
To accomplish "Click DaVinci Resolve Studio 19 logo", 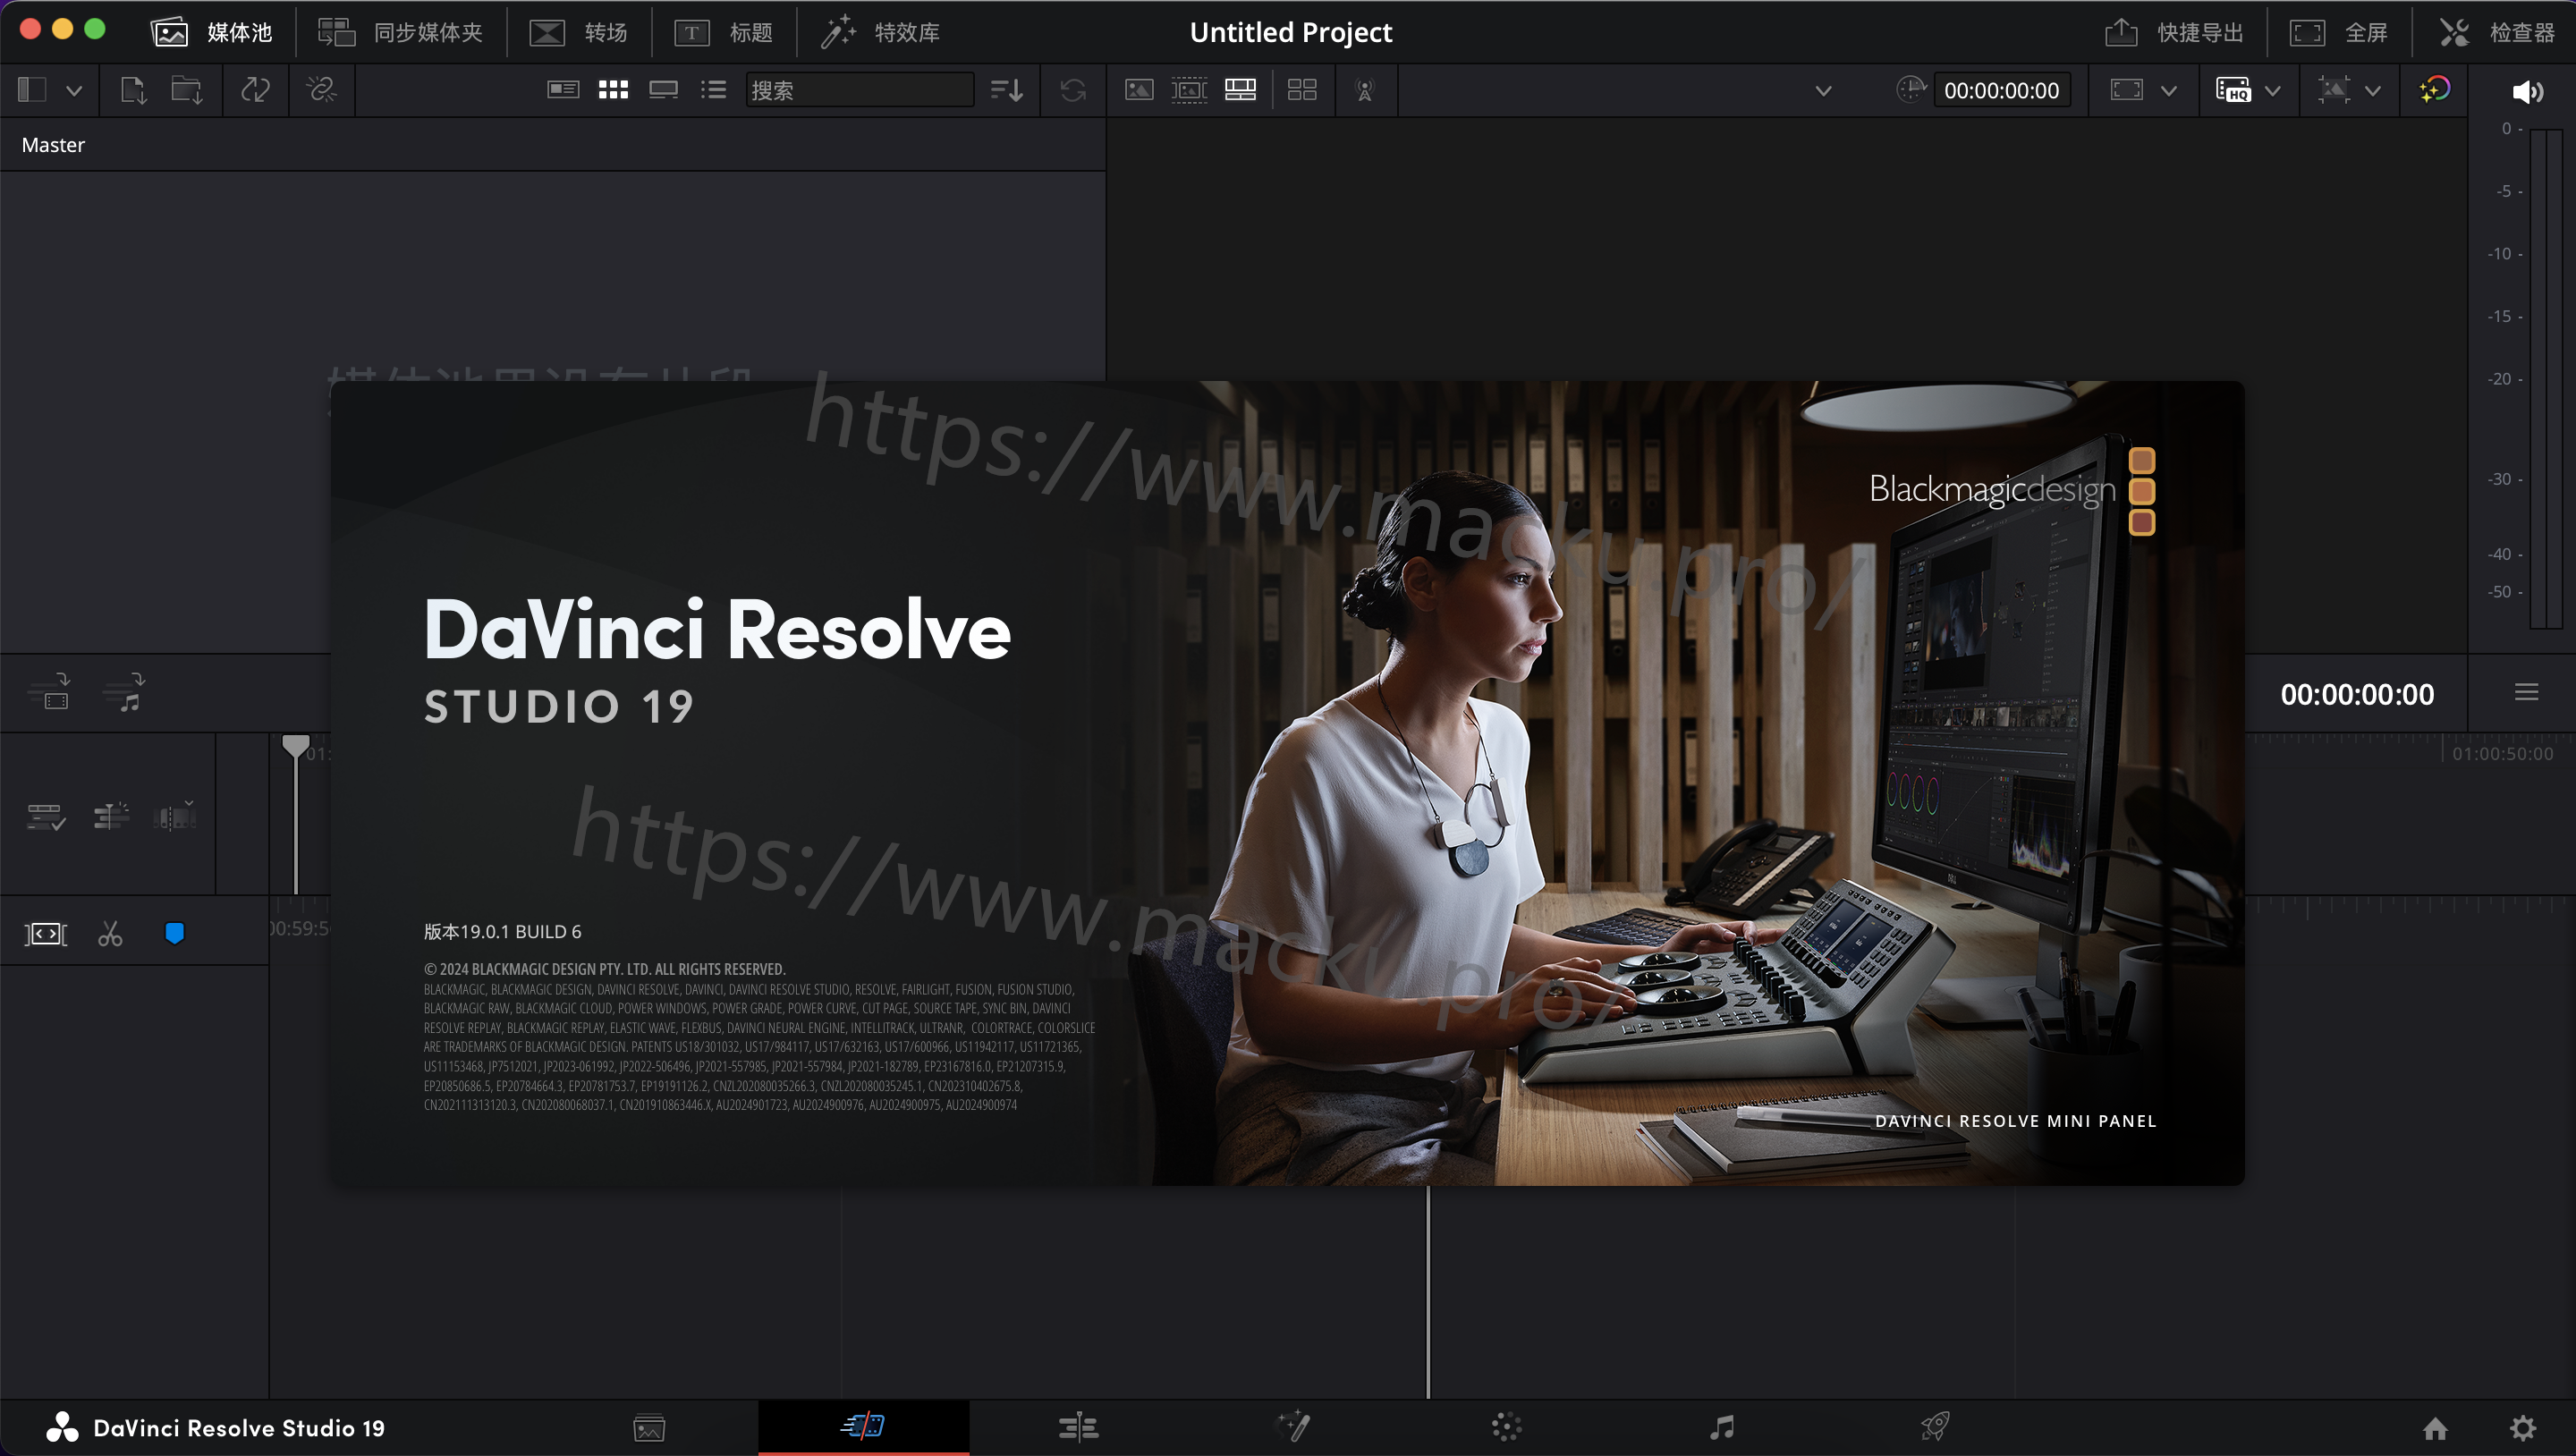I will coord(214,1428).
